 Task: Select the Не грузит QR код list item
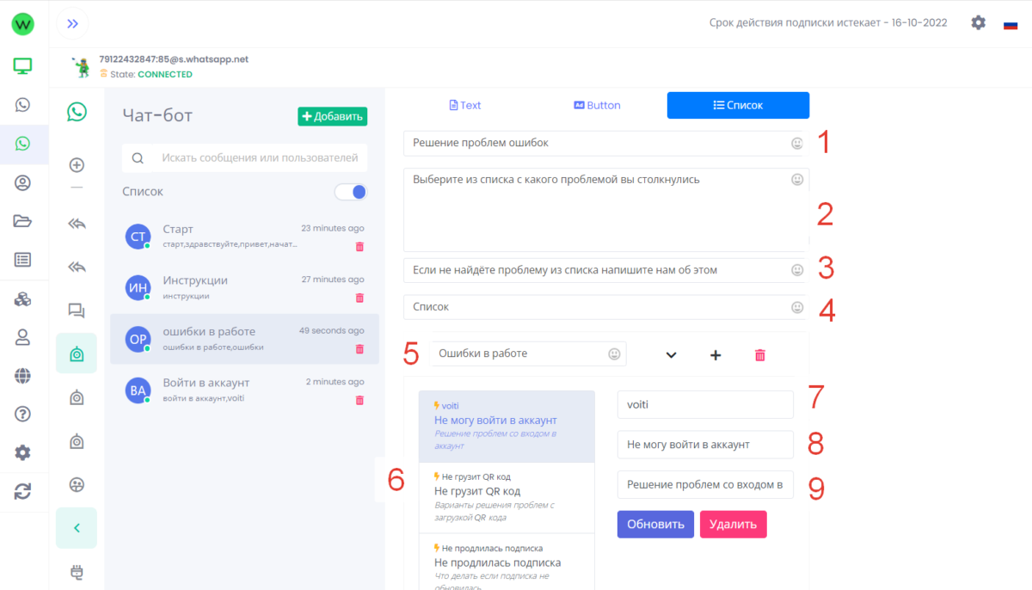[506, 497]
